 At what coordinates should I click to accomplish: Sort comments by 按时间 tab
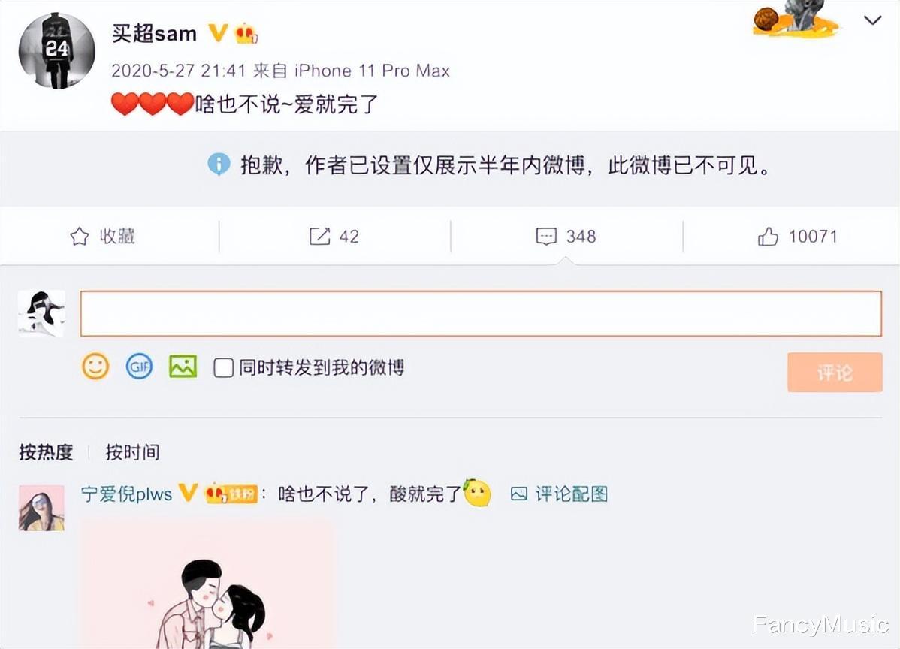coord(132,452)
